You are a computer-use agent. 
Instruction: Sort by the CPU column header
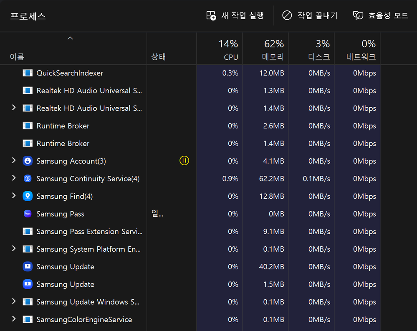click(220, 49)
